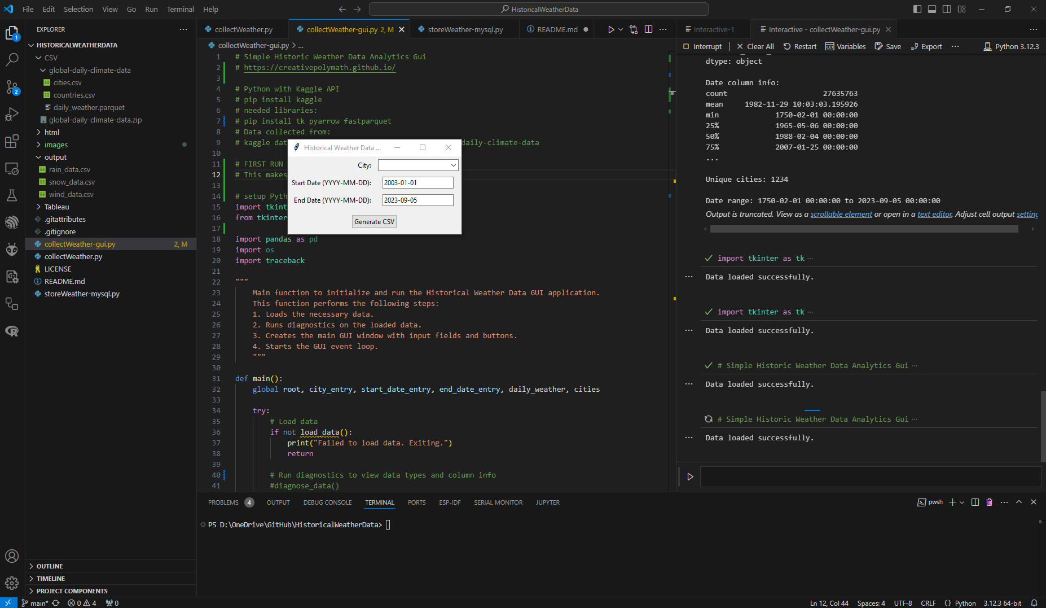Click the Generate CSV button
Image resolution: width=1046 pixels, height=608 pixels.
click(x=374, y=222)
